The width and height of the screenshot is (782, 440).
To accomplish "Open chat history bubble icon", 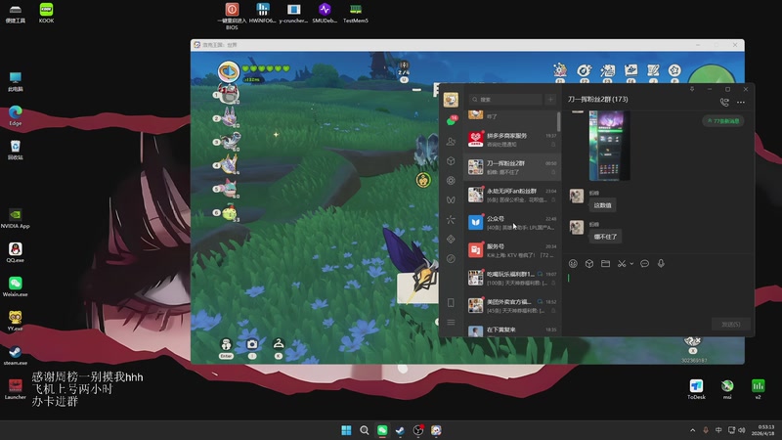I will 645,263.
